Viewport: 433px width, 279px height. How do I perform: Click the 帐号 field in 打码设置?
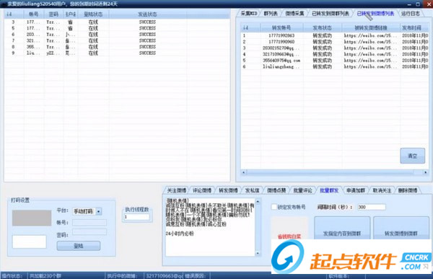89,223
